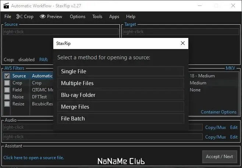Image resolution: width=242 pixels, height=168 pixels.
Task: Click the MKV container label
Action: click(x=230, y=68)
